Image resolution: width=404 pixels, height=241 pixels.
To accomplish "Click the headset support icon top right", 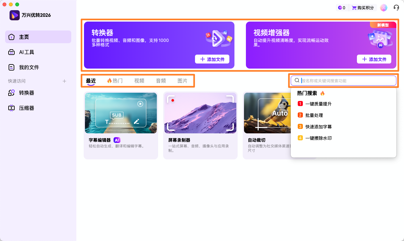I will coord(396,7).
